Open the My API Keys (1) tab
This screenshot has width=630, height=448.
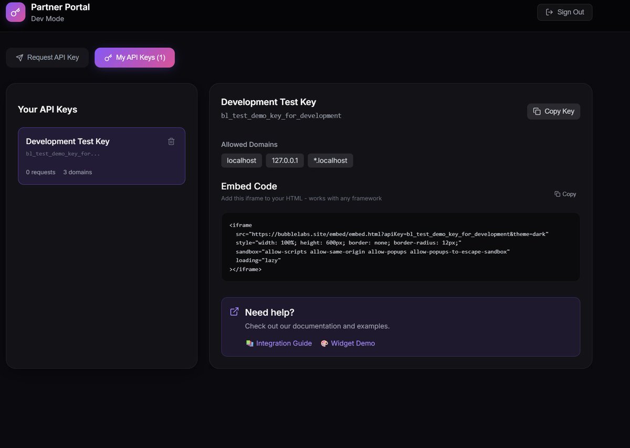pyautogui.click(x=134, y=57)
